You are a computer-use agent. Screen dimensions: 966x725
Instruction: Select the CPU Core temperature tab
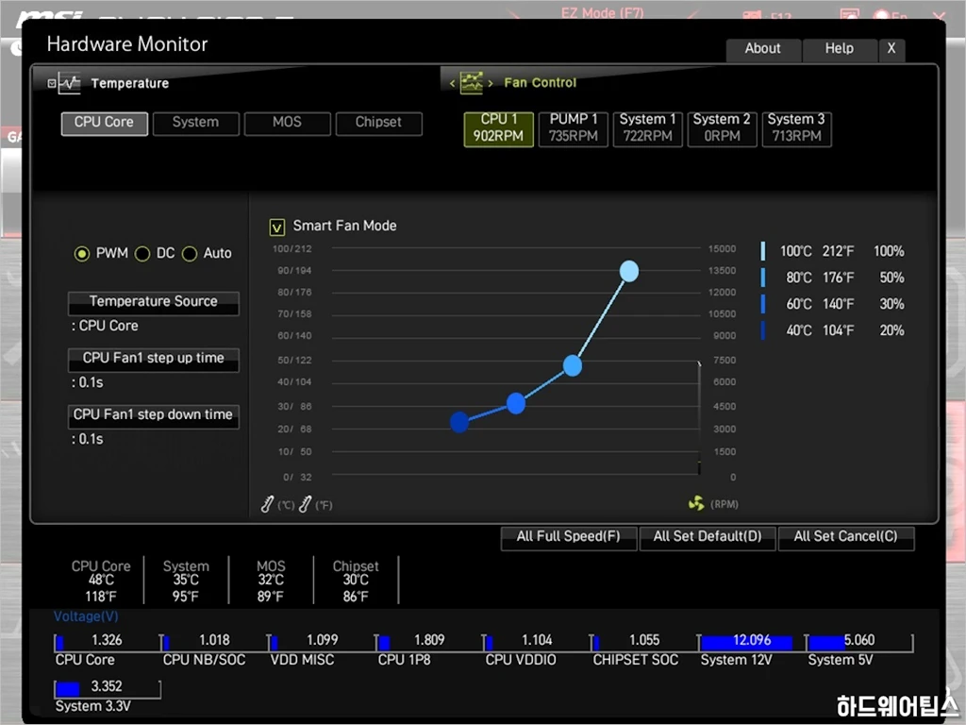coord(104,124)
